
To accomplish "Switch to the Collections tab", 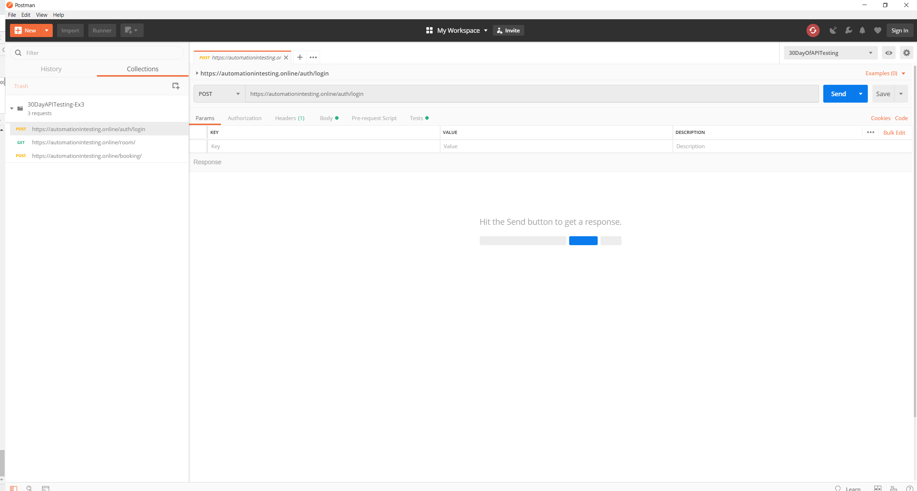I will (x=143, y=69).
